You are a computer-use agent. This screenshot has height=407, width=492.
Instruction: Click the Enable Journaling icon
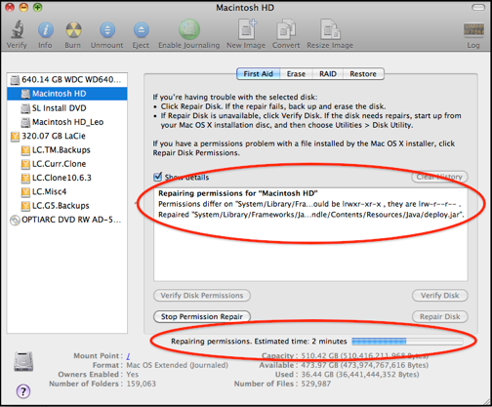[x=189, y=29]
